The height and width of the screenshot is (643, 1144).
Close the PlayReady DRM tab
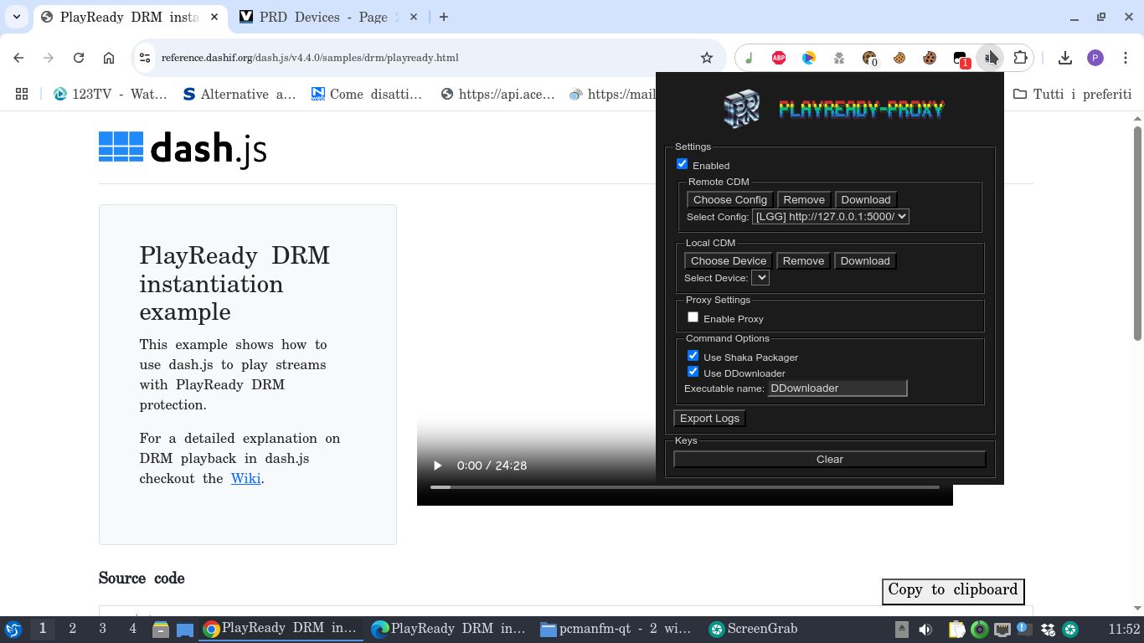[x=214, y=17]
